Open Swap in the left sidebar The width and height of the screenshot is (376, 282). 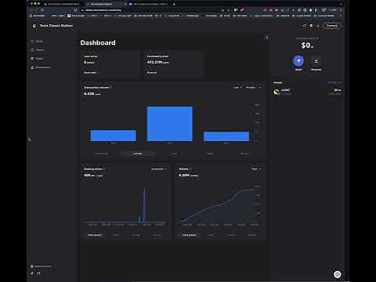click(x=37, y=41)
